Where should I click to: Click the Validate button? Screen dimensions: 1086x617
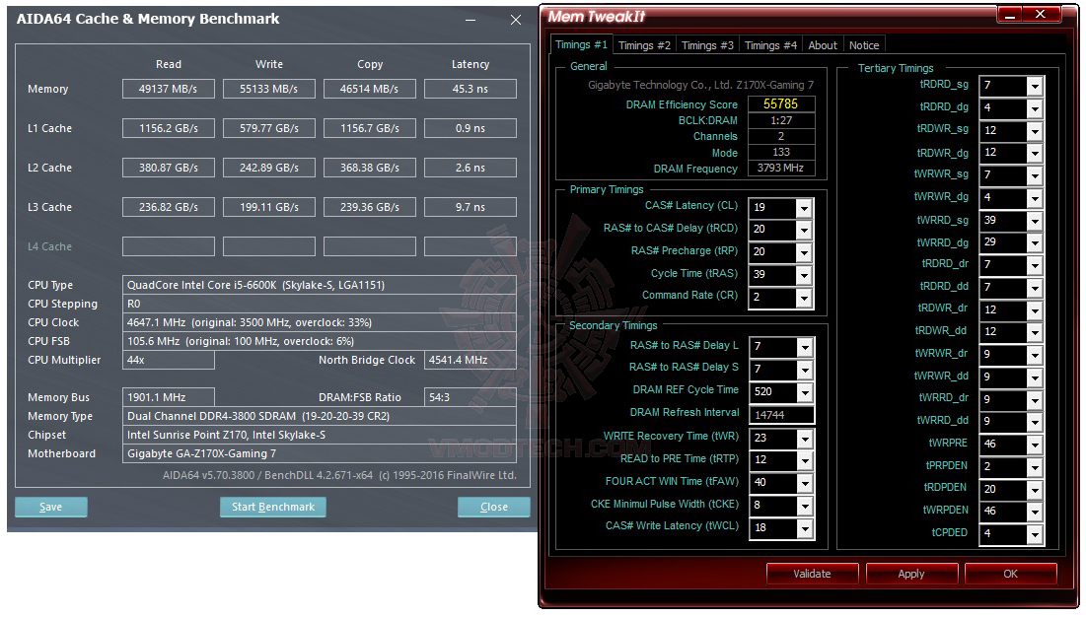(812, 574)
